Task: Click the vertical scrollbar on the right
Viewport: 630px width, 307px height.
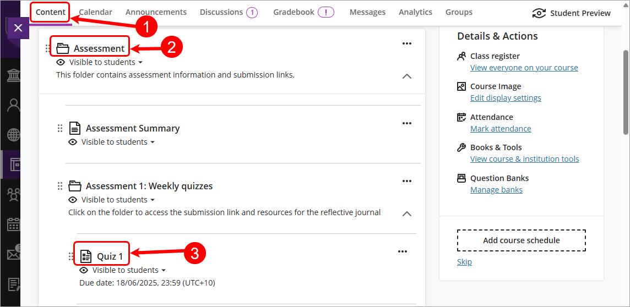Action: 626,92
